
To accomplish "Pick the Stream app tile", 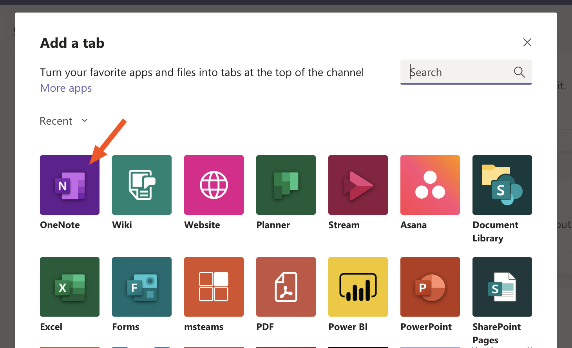I will 358,185.
